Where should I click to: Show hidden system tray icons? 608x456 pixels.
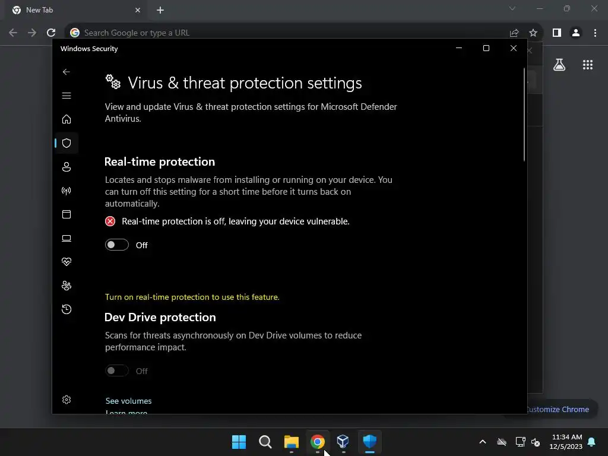pos(483,442)
